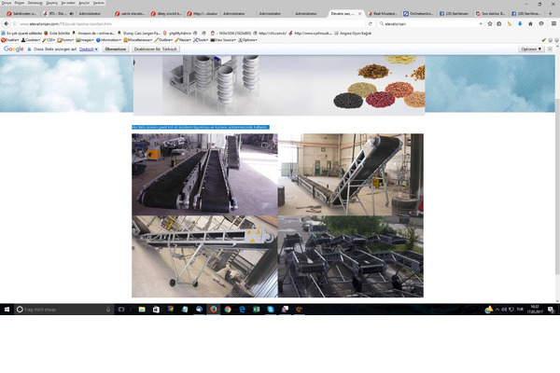This screenshot has height=373, width=560.
Task: Open the chat bubble toolbar icon
Action: point(541,23)
